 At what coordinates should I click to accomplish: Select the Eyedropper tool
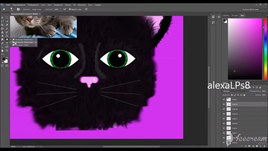pos(7,25)
